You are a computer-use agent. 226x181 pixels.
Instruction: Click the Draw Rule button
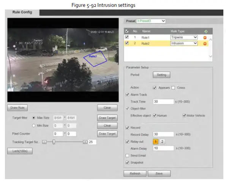(17, 108)
